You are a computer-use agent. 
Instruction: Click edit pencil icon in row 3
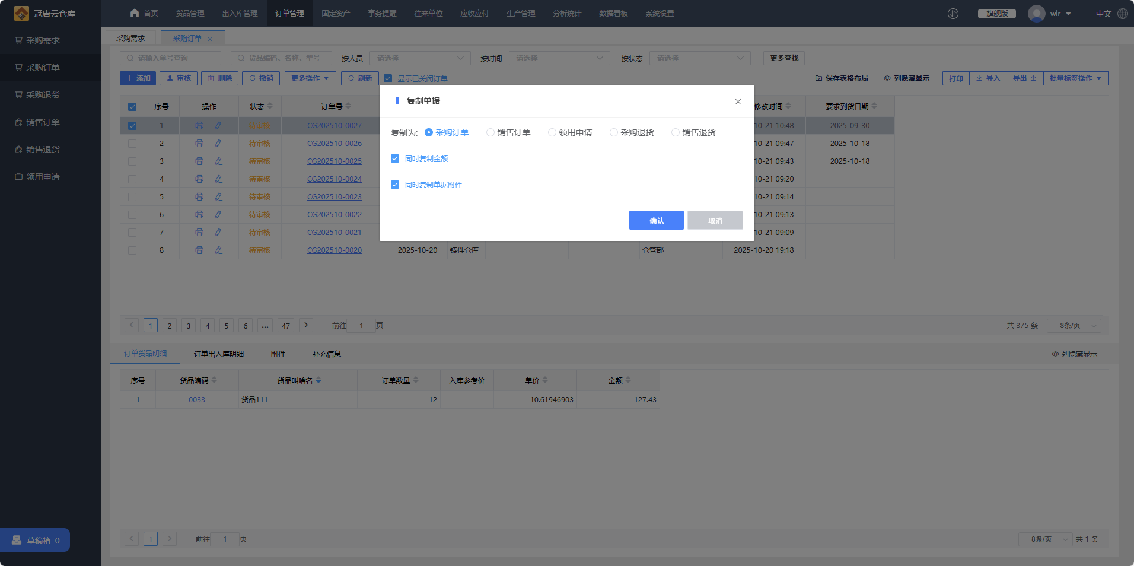219,161
